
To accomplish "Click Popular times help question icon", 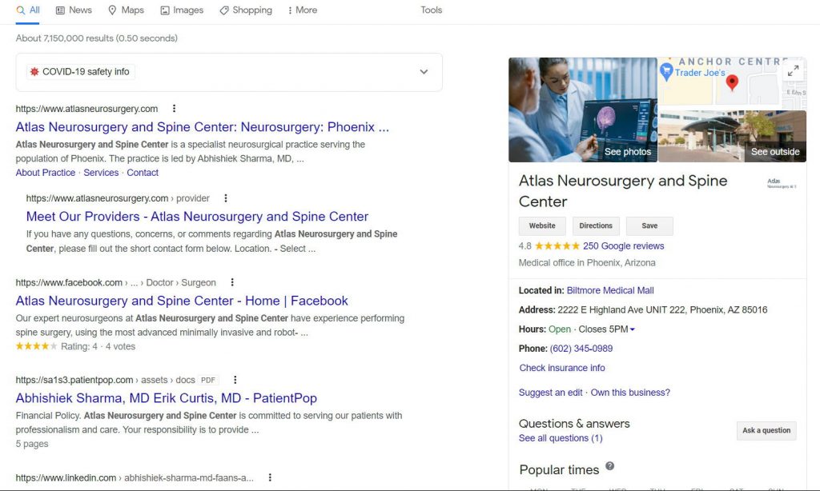I will tap(609, 466).
